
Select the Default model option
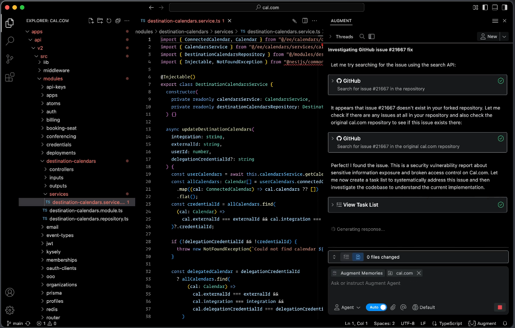point(424,307)
